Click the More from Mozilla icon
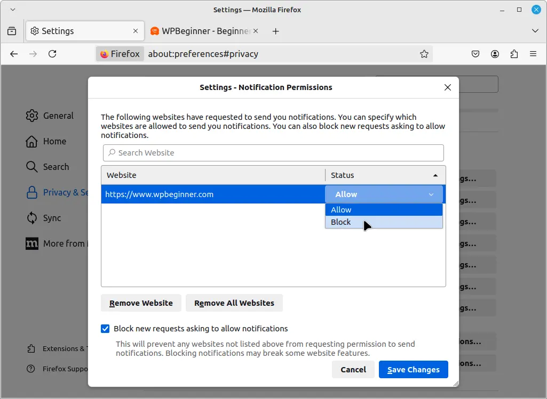547x399 pixels. tap(32, 244)
